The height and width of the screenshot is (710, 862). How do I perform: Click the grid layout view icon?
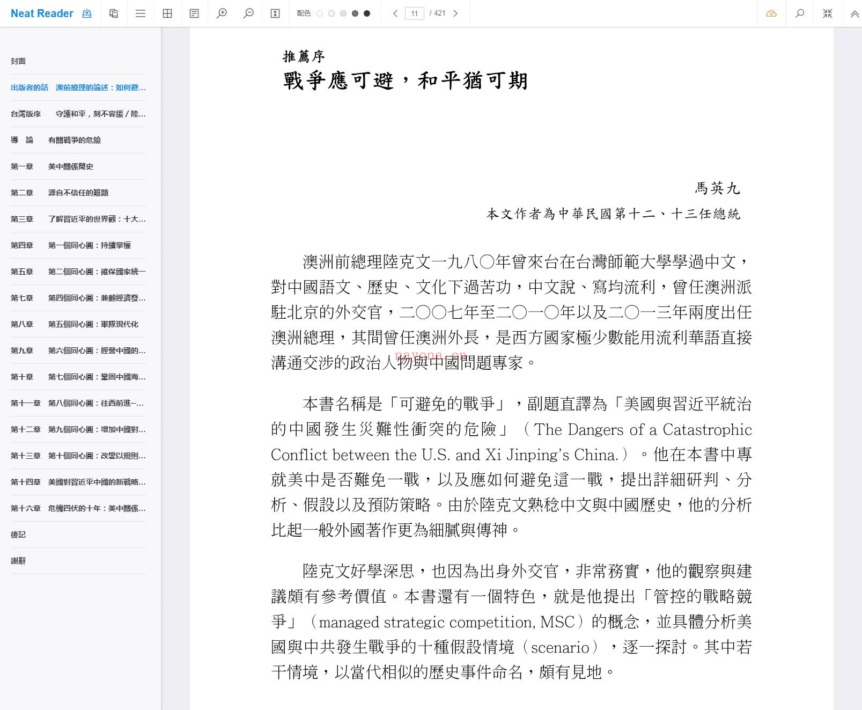(167, 13)
